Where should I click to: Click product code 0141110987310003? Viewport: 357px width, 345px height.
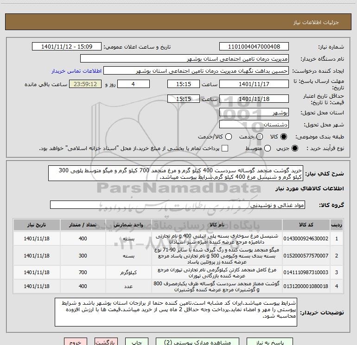(x=306, y=272)
